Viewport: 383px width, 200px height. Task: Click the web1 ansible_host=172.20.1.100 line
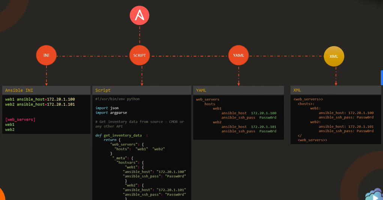[x=40, y=99]
